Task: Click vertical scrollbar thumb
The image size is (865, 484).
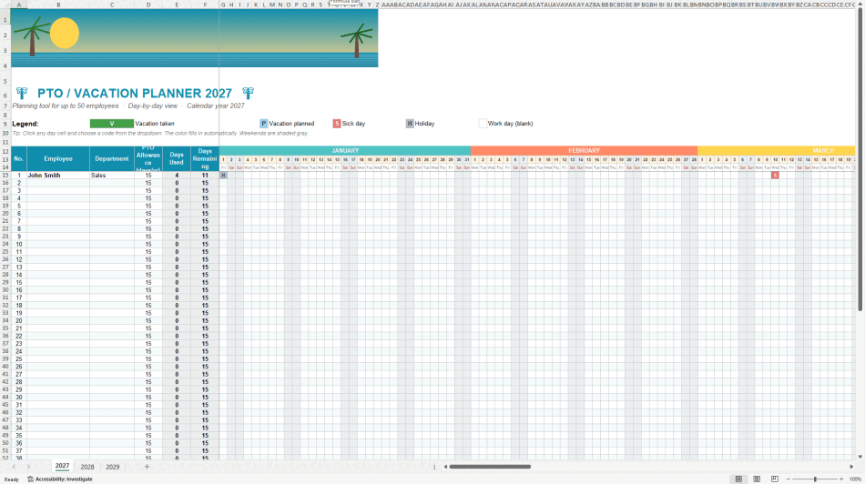Action: (x=860, y=160)
